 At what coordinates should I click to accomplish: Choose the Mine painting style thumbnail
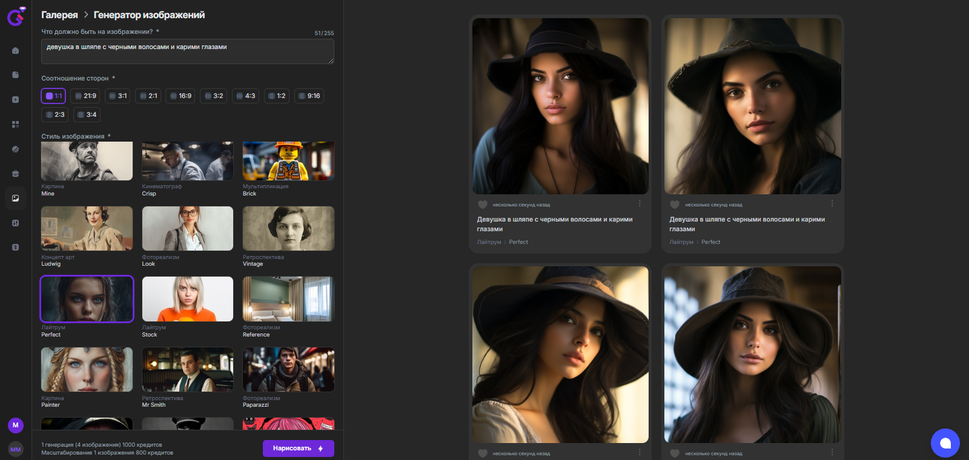(87, 161)
